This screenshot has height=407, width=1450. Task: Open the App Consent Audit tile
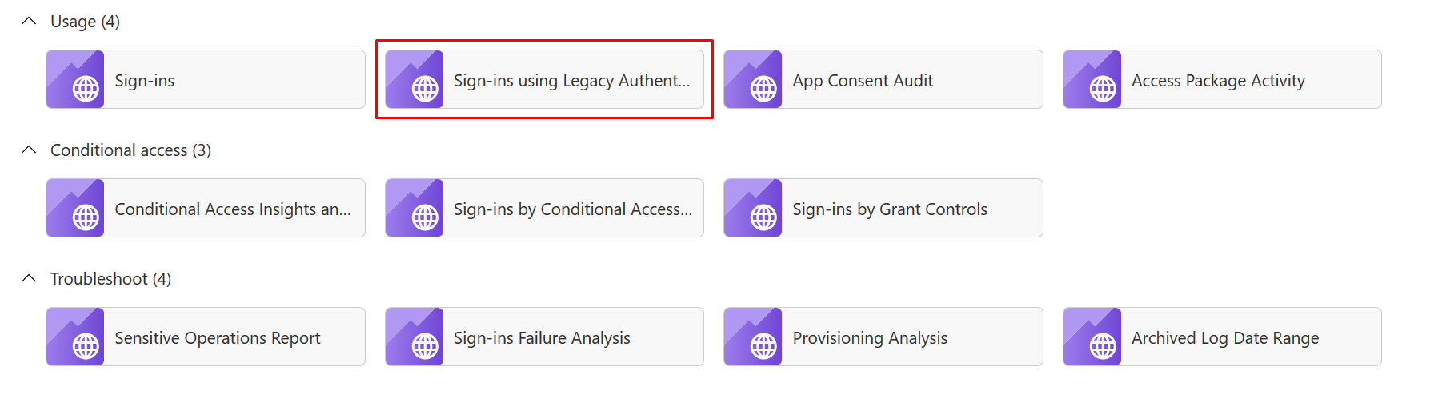coord(883,79)
